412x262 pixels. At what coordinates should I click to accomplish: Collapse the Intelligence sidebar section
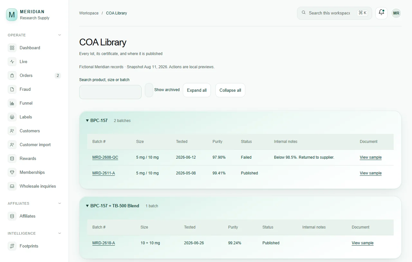pos(60,233)
